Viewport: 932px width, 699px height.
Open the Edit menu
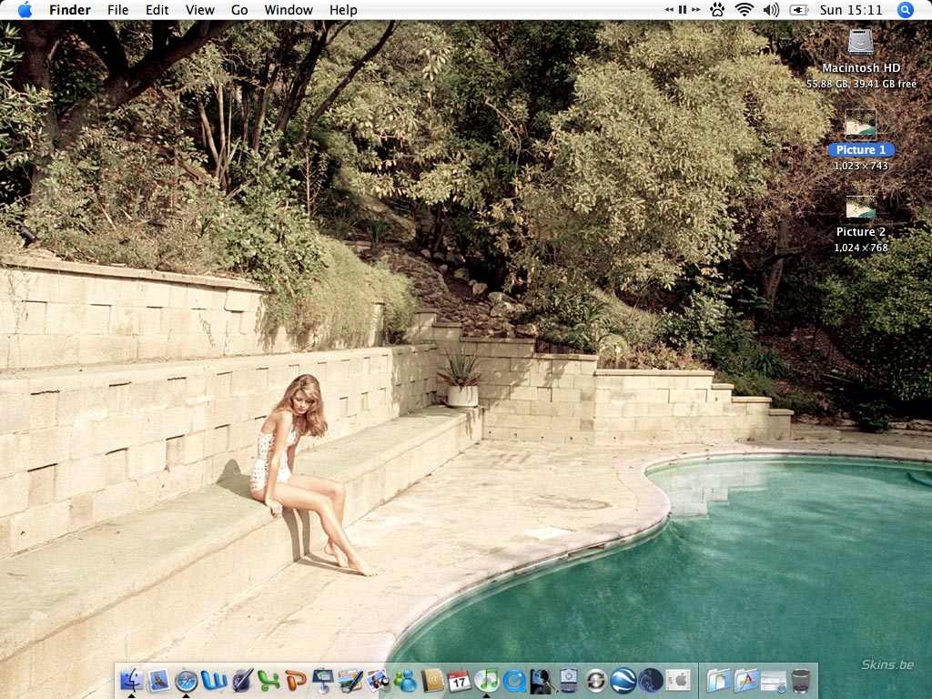tap(157, 9)
